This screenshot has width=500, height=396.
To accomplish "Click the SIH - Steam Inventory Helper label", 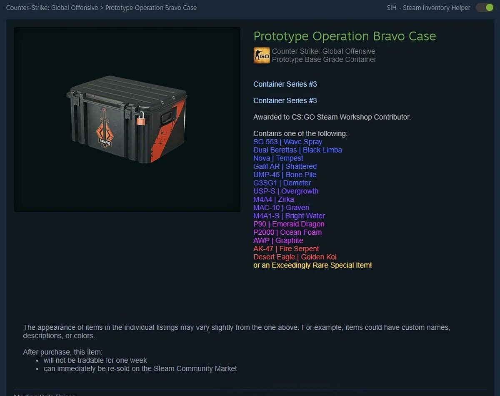I will coord(428,8).
